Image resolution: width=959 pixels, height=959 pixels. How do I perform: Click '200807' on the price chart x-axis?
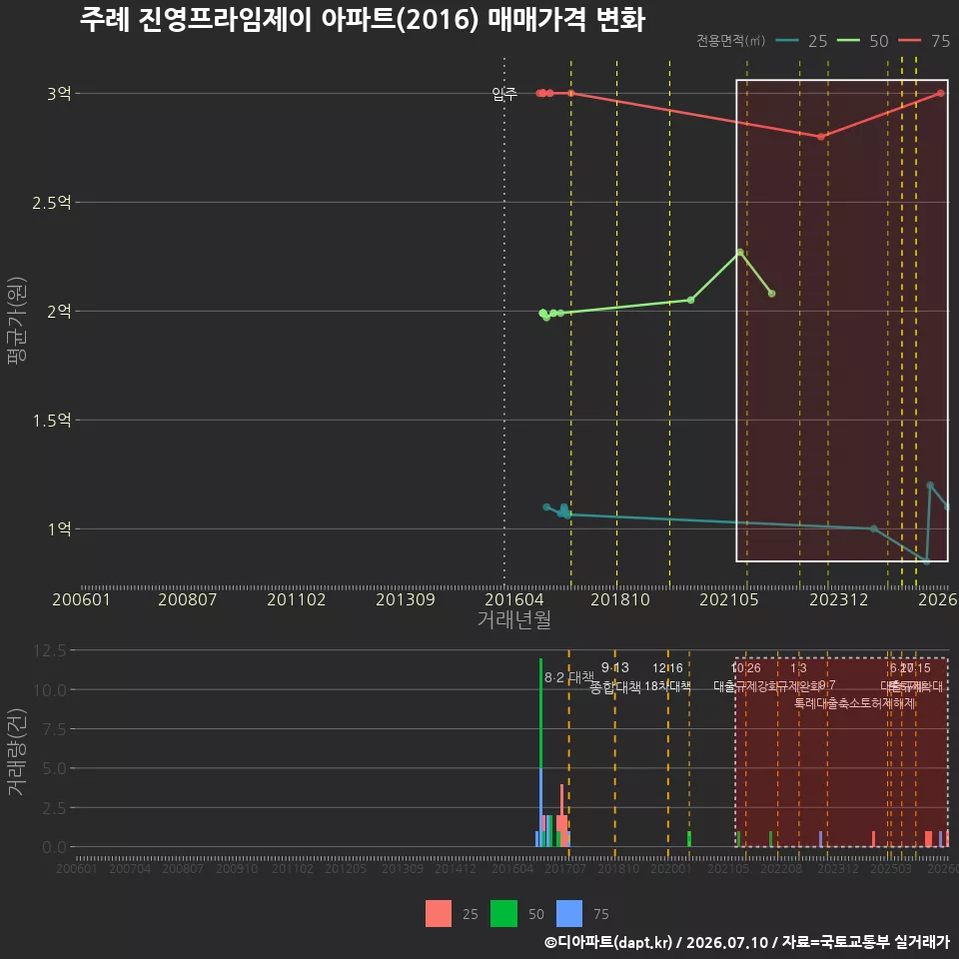[188, 599]
